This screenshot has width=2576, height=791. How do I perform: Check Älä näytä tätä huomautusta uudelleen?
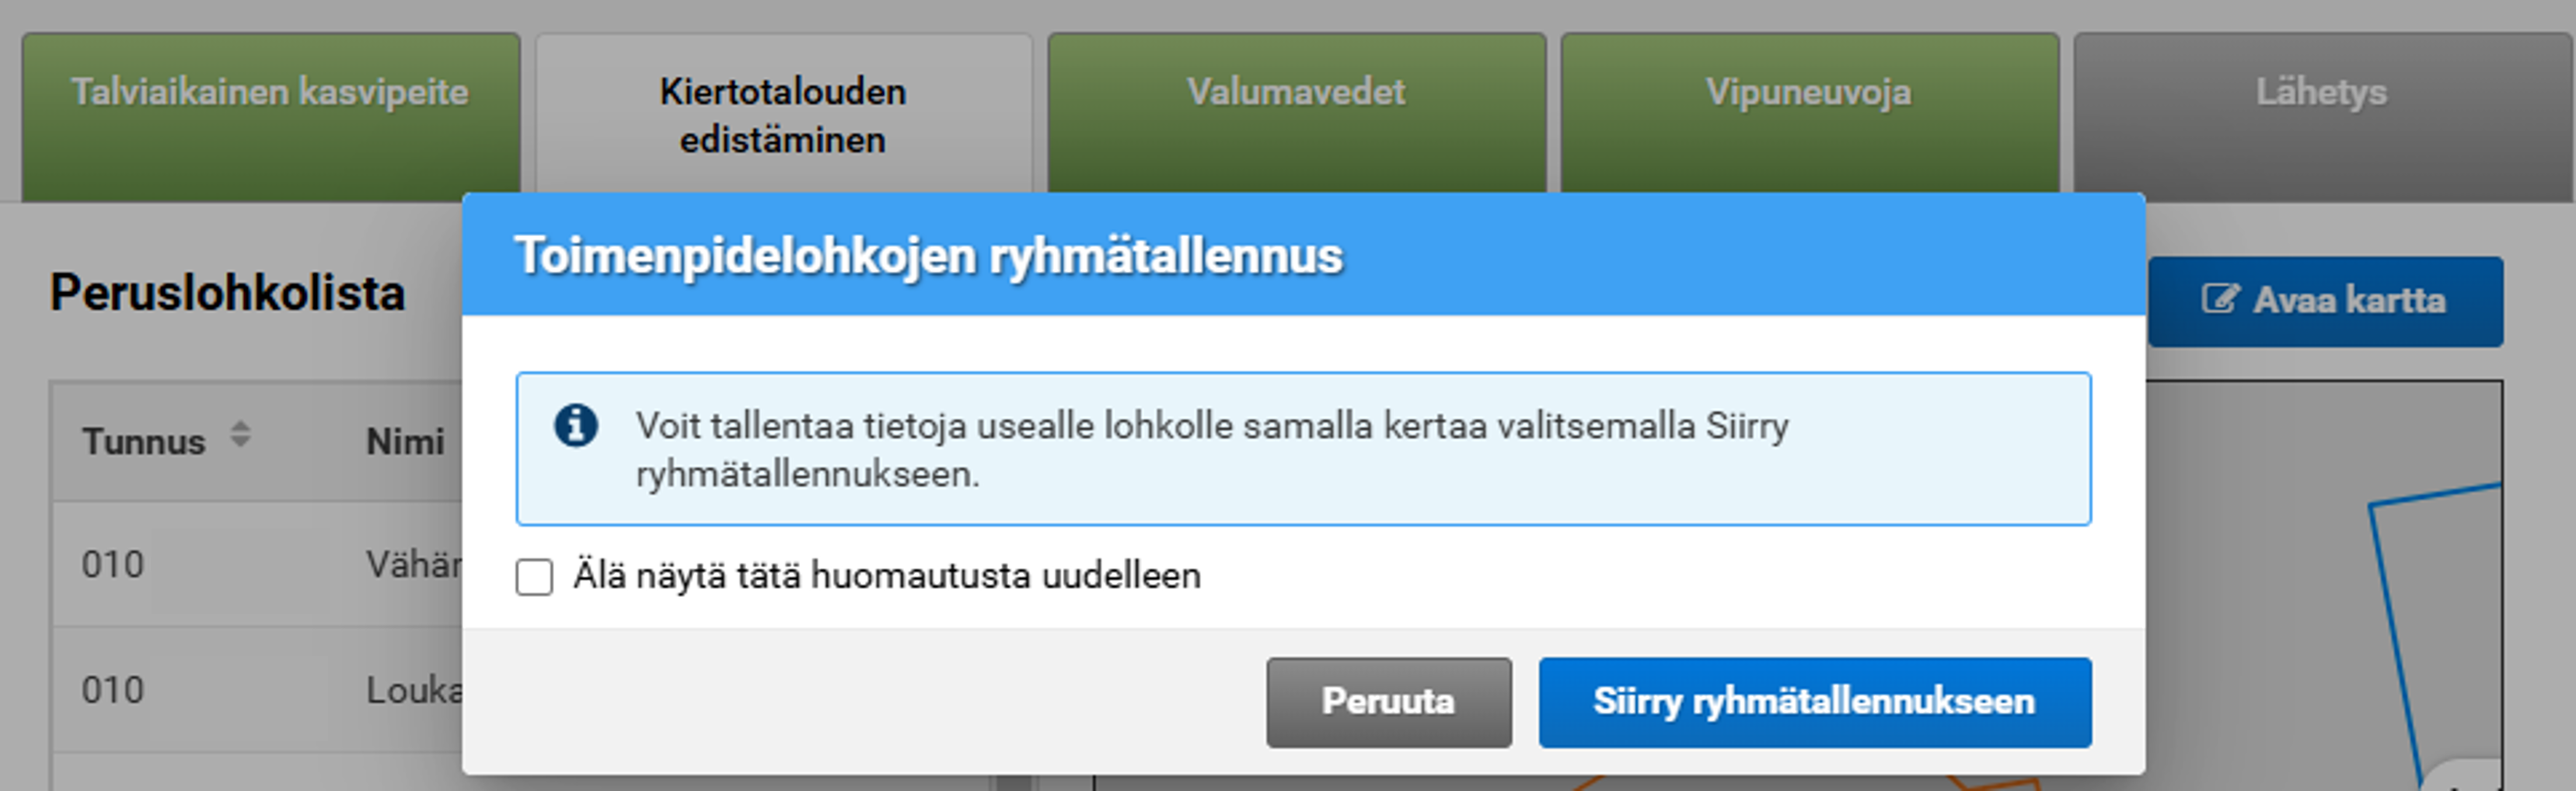pos(533,577)
